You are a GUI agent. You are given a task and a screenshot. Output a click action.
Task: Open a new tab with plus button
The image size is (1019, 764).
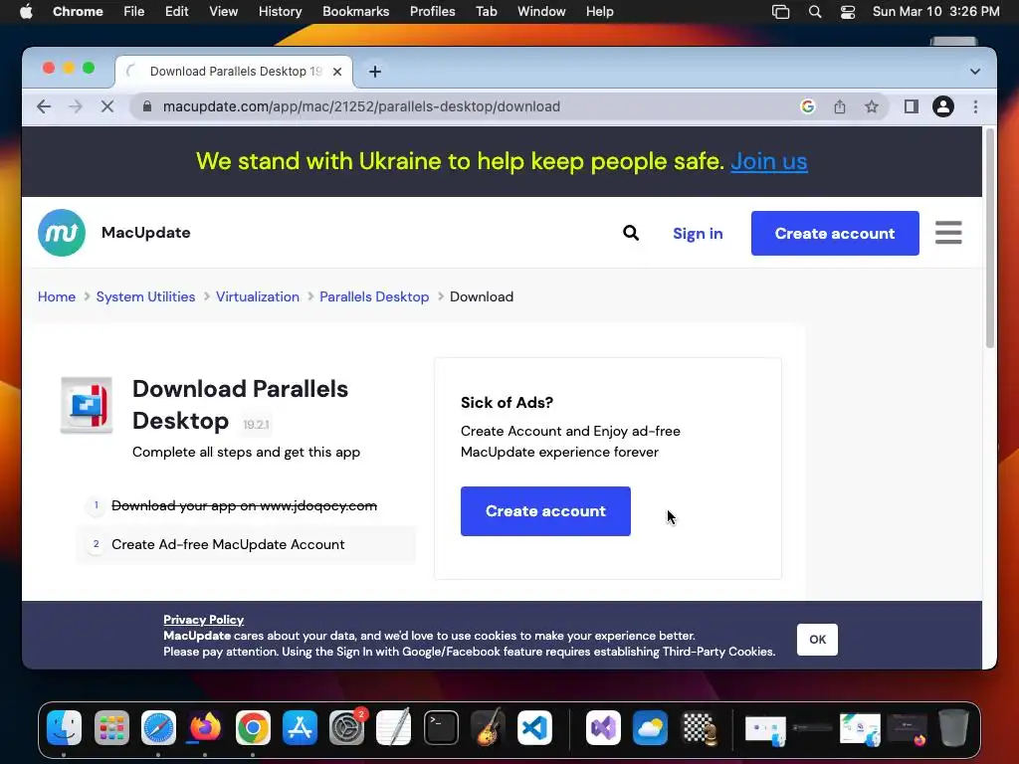pyautogui.click(x=375, y=72)
